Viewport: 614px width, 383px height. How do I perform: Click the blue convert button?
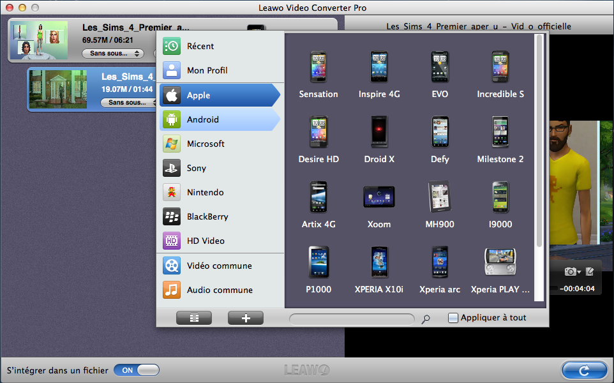pos(584,370)
